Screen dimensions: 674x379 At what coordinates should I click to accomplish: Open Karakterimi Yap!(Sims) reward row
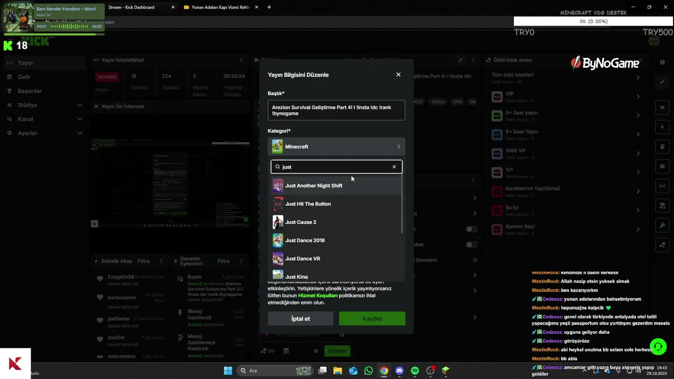(x=566, y=192)
